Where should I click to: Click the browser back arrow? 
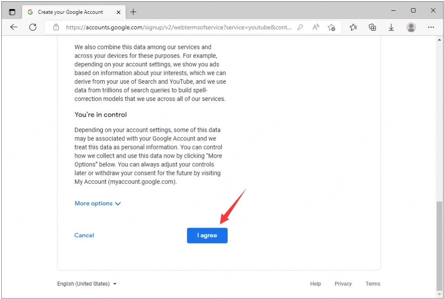point(14,27)
